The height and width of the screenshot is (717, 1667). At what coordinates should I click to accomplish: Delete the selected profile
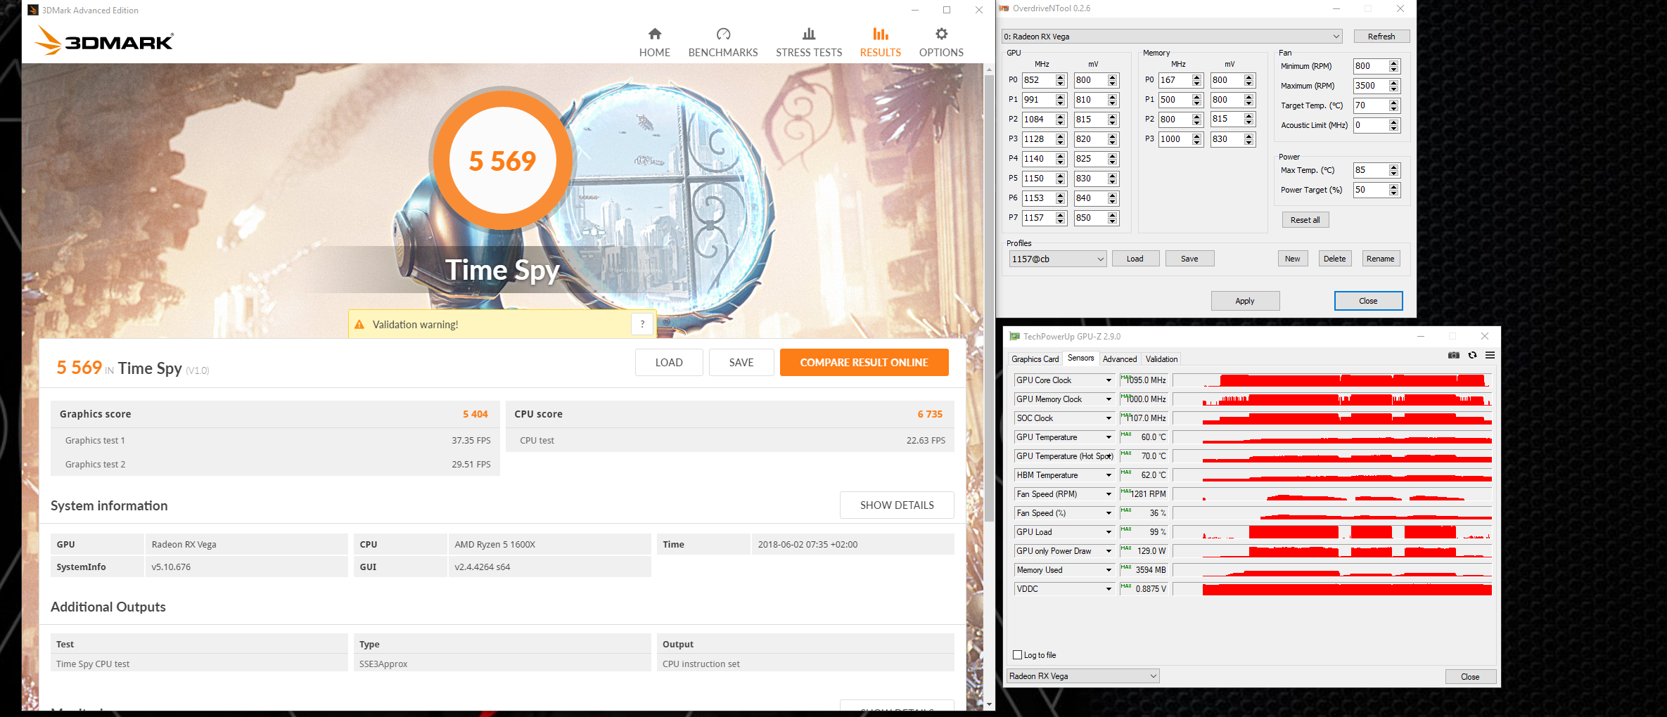point(1334,259)
